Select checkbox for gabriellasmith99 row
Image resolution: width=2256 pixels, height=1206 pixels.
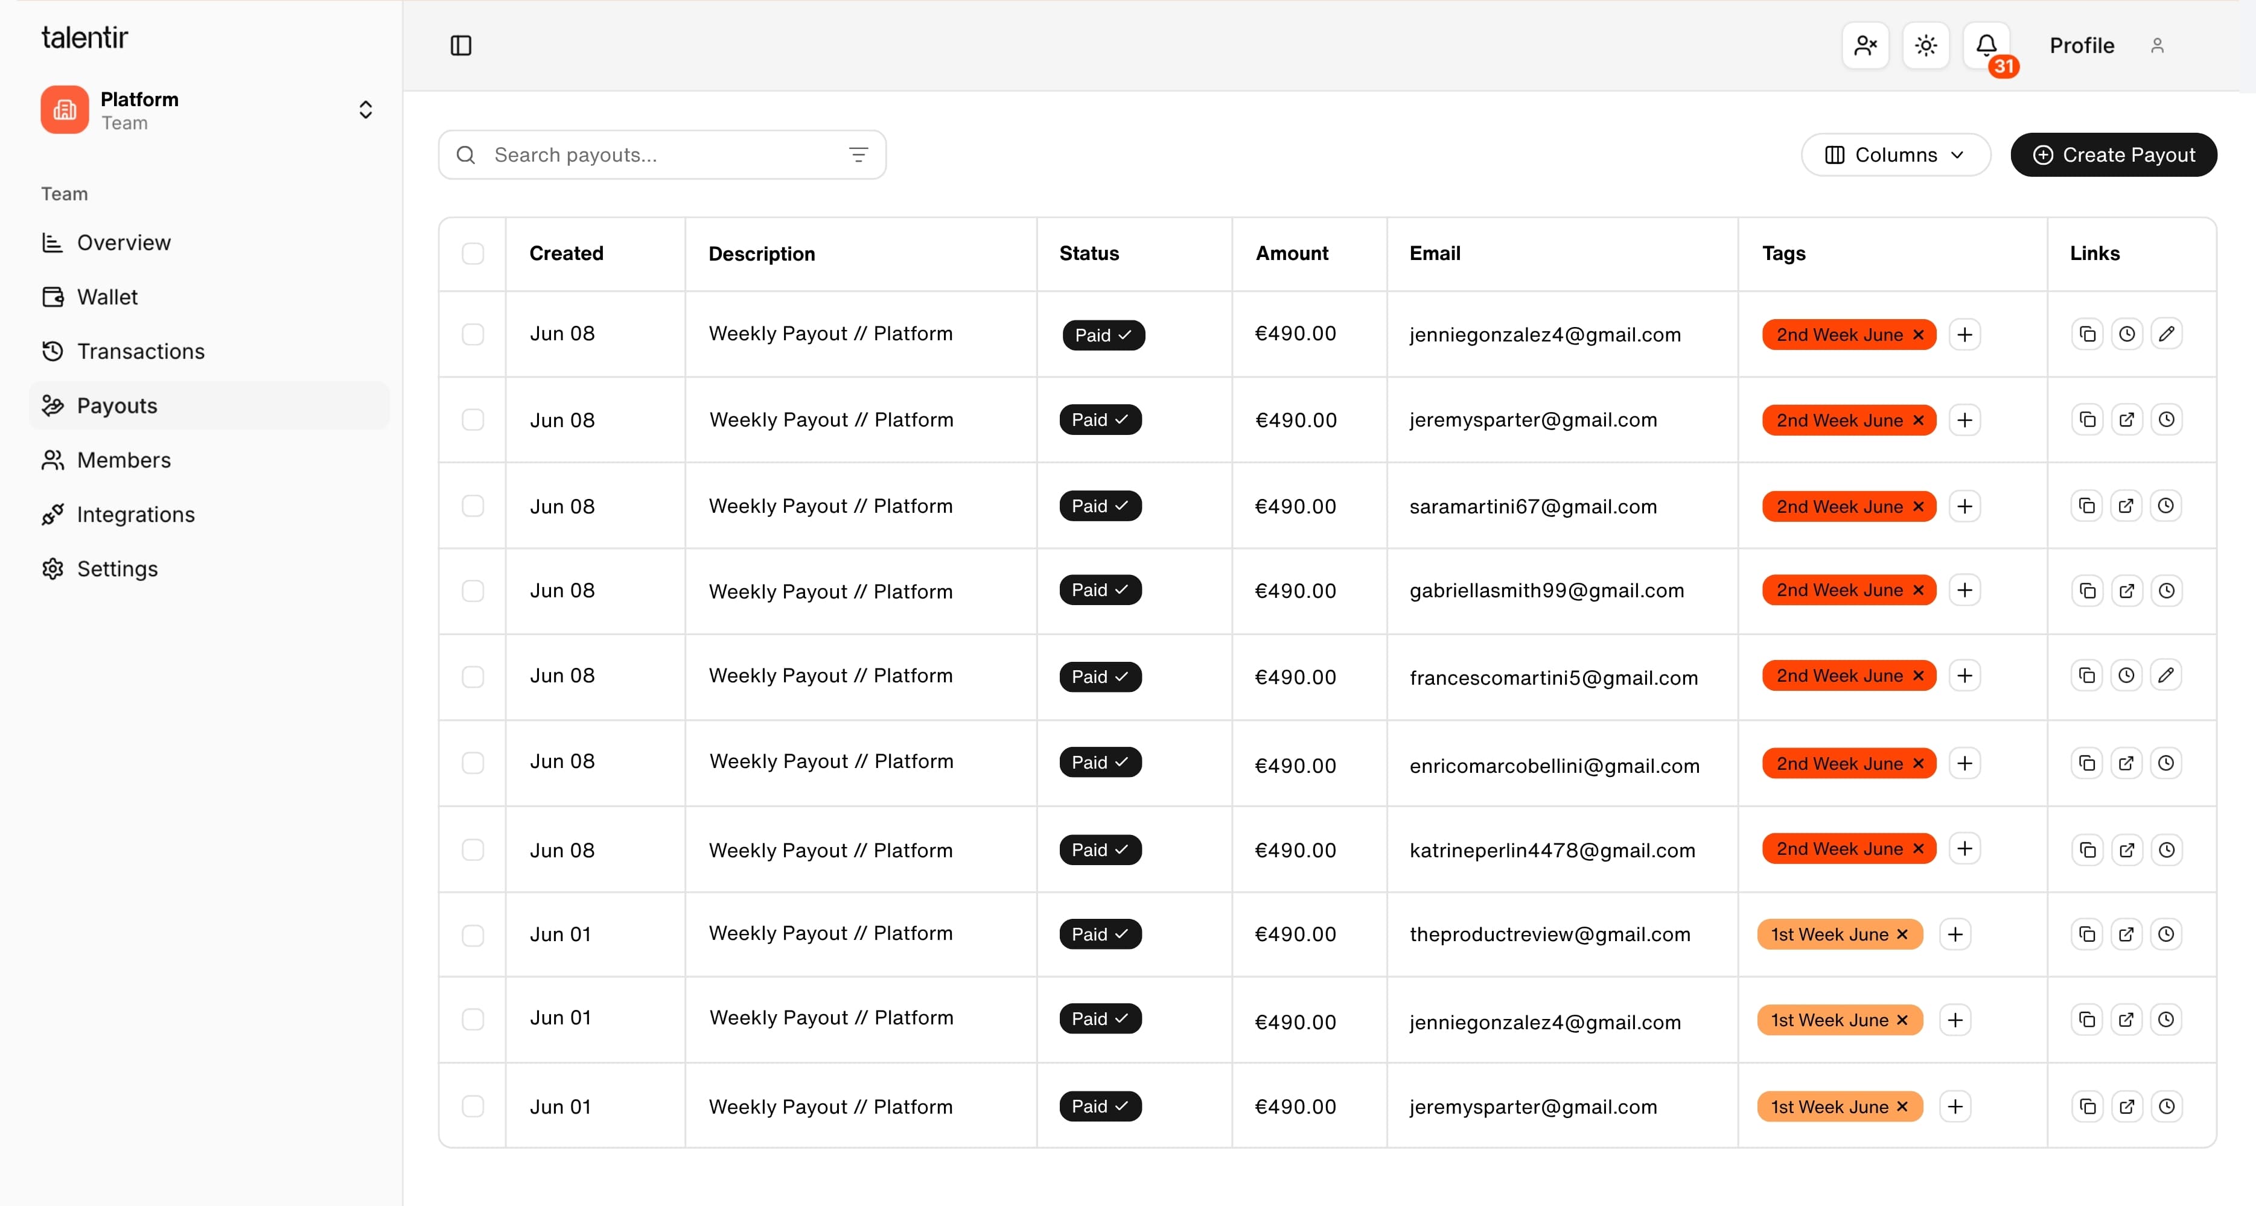[473, 591]
